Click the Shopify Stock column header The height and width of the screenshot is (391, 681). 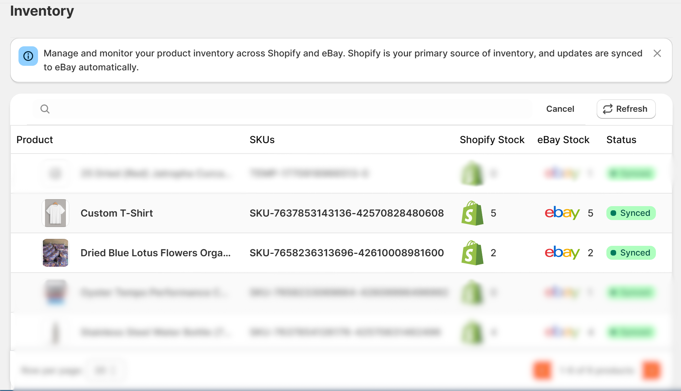492,140
